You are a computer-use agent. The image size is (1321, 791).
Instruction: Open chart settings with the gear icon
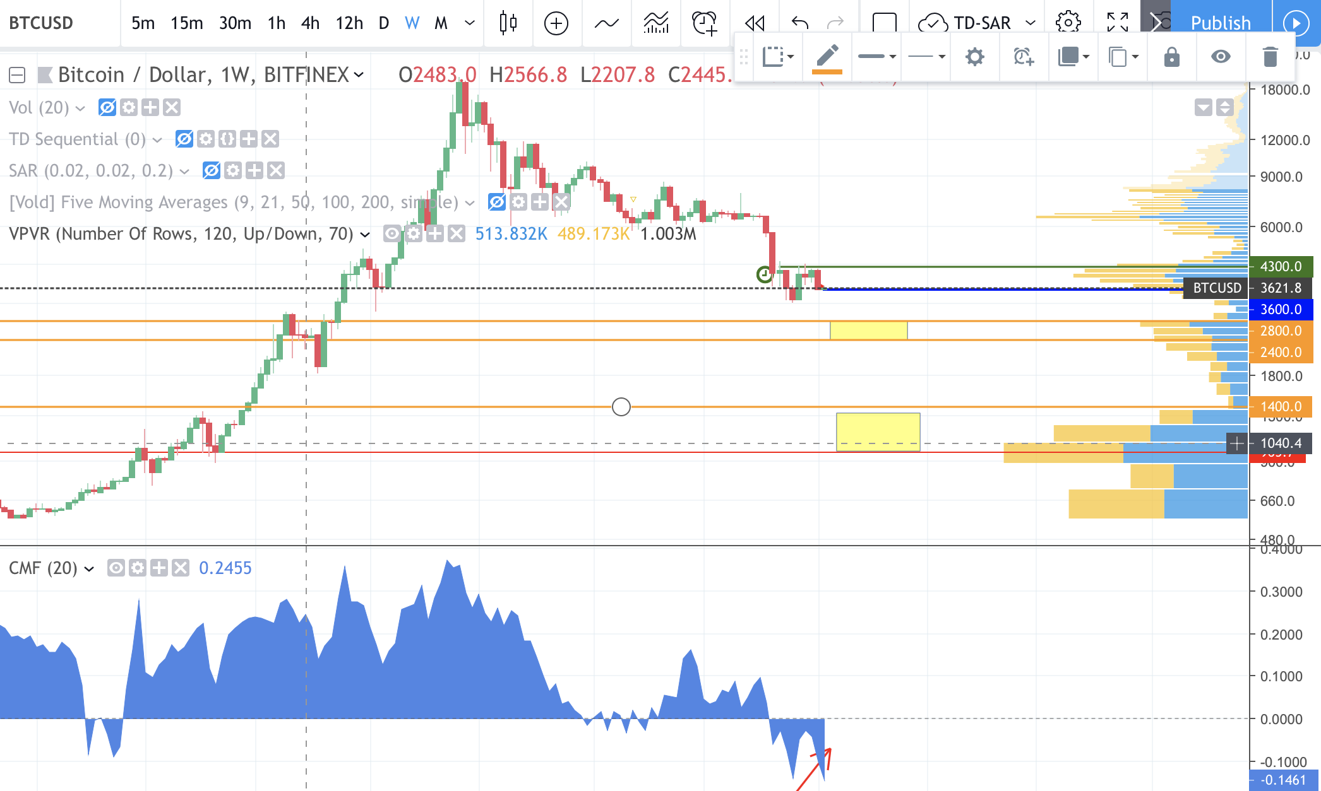1068,21
